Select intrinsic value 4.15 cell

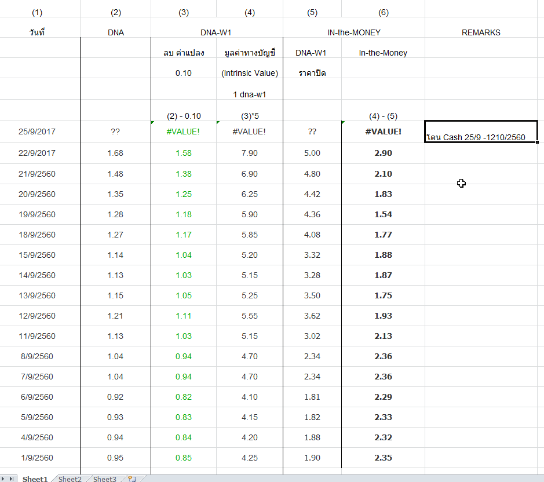[250, 417]
